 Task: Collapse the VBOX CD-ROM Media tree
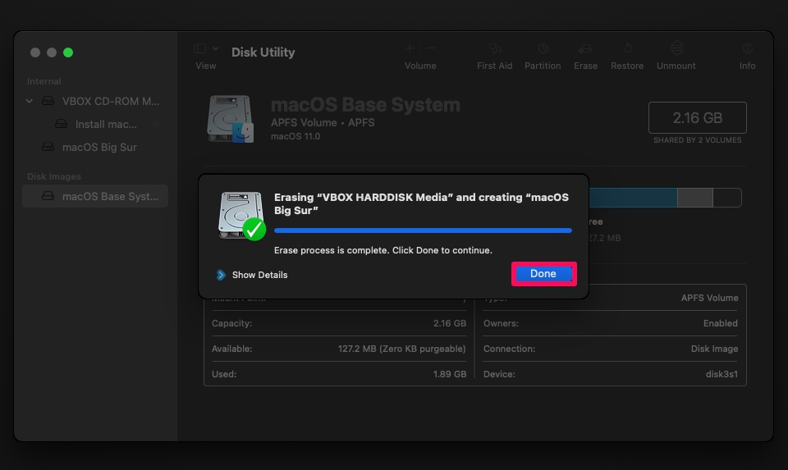(30, 101)
